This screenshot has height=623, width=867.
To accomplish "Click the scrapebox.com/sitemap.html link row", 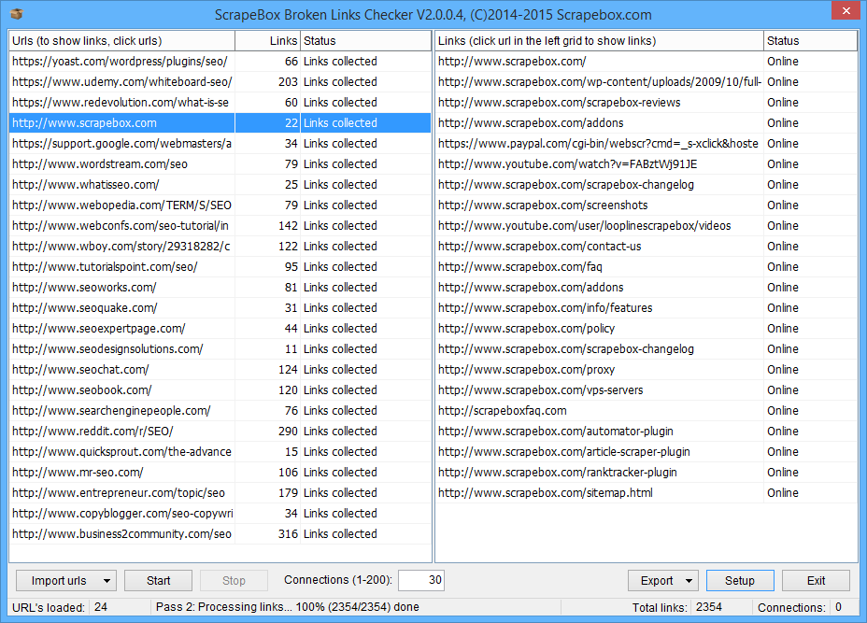I will click(646, 492).
